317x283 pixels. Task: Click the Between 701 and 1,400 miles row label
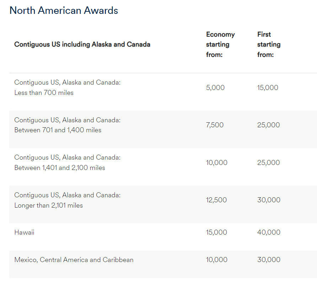[68, 125]
